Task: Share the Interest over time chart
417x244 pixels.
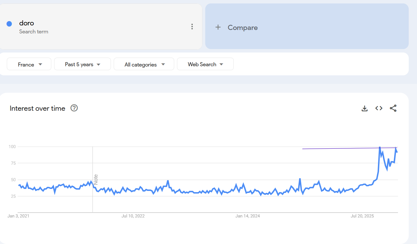Action: click(x=393, y=108)
